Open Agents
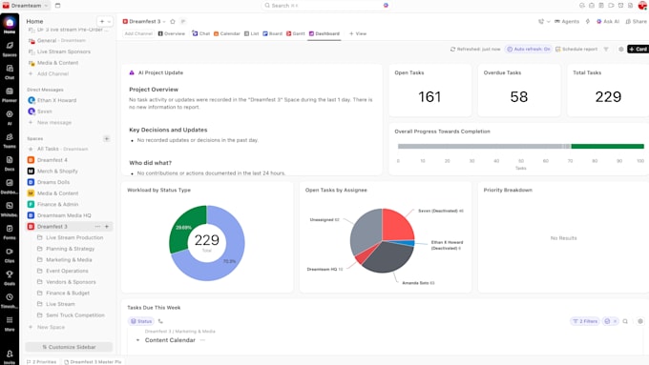Image resolution: width=649 pixels, height=365 pixels. click(x=567, y=22)
